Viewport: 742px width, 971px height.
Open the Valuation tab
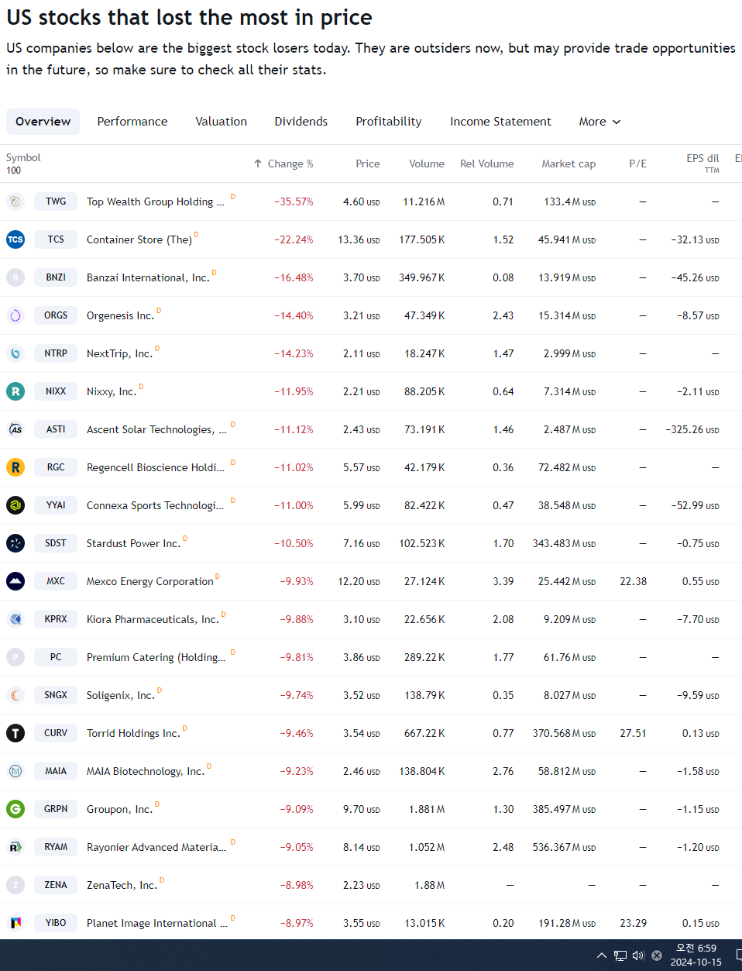tap(222, 122)
